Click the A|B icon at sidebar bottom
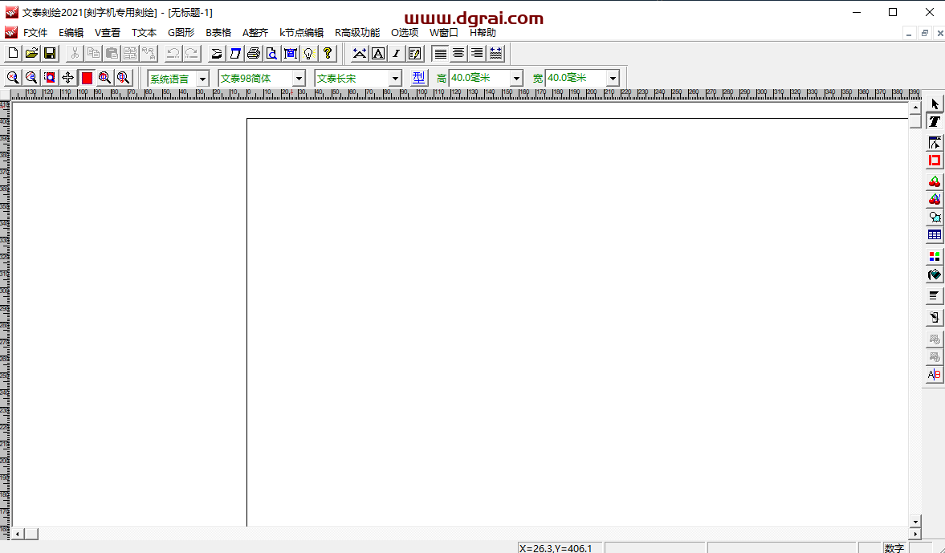This screenshot has height=553, width=945. pyautogui.click(x=934, y=375)
